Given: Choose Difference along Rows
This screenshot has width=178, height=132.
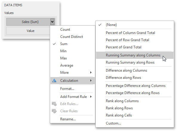Looking at the screenshot, I should click(x=135, y=78).
